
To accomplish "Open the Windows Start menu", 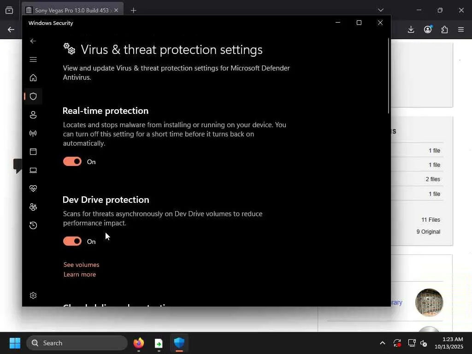I will click(x=15, y=343).
